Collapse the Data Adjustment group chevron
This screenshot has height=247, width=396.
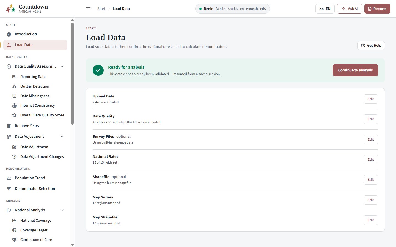pos(62,137)
